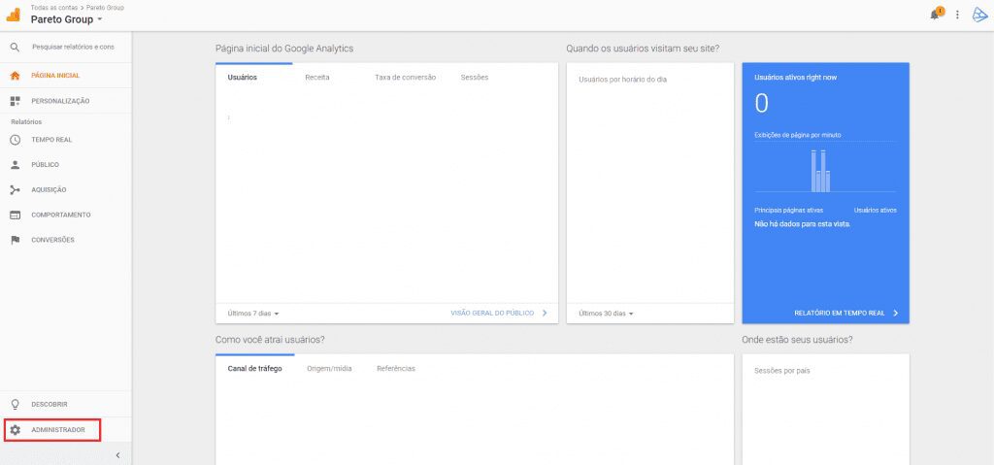994x465 pixels.
Task: Open the Últimos 7 dias dropdown
Action: (253, 314)
